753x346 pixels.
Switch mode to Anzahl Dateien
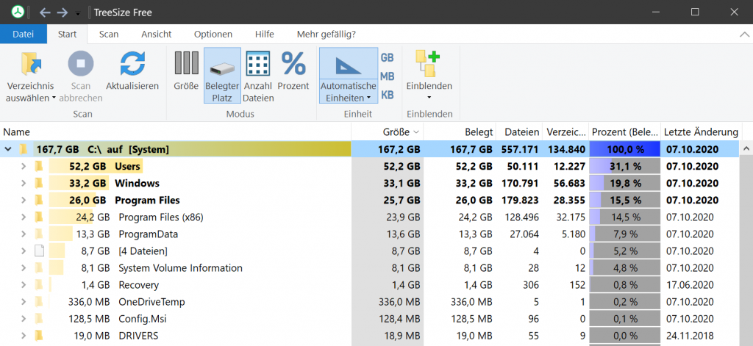click(x=259, y=76)
